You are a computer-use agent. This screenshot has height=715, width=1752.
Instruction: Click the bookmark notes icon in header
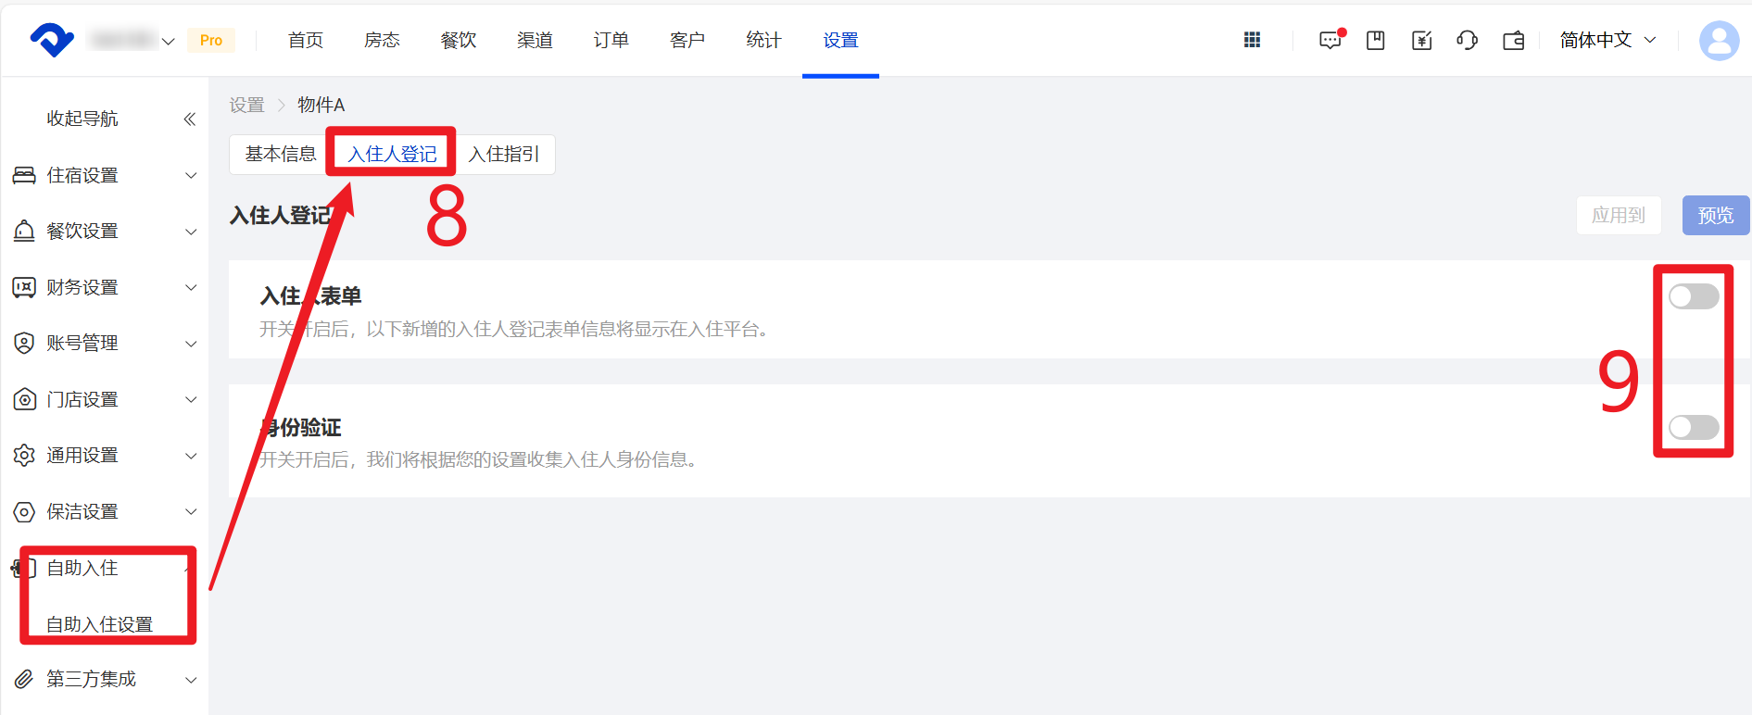(x=1376, y=40)
